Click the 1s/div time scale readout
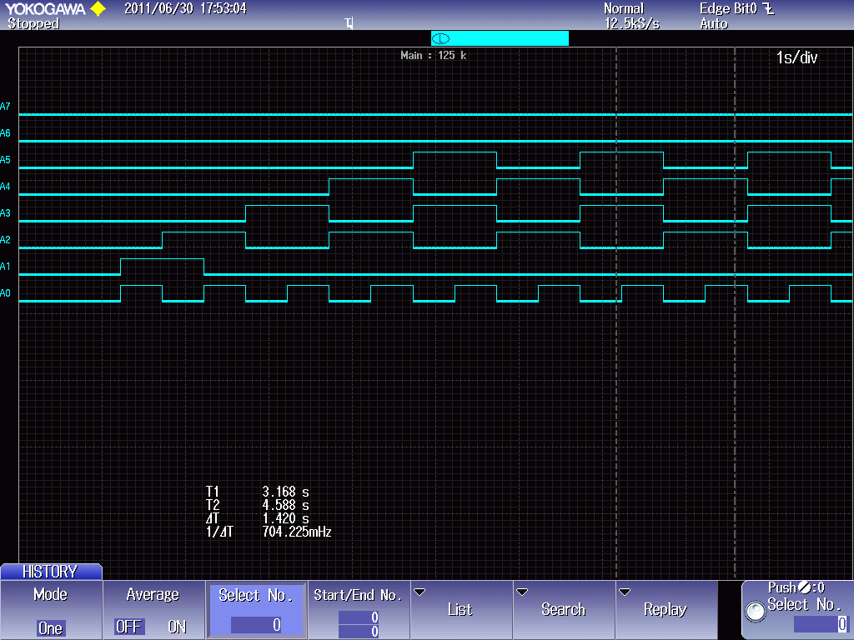 pos(796,57)
